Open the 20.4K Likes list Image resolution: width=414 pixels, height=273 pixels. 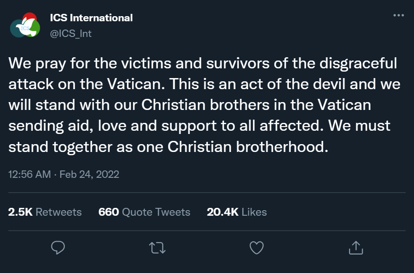(x=237, y=212)
